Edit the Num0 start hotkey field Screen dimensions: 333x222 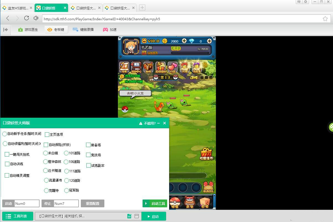coord(27,203)
